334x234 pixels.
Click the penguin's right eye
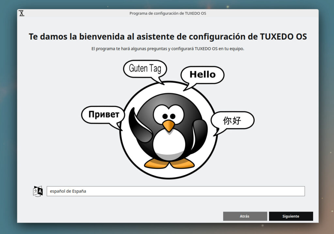pyautogui.click(x=174, y=116)
